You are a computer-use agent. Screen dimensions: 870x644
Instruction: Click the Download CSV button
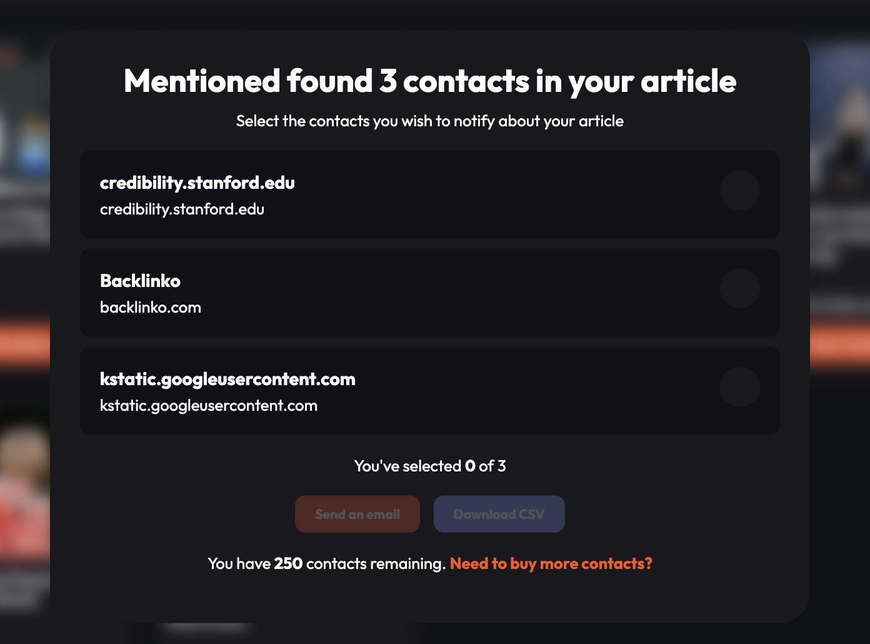[x=499, y=514]
